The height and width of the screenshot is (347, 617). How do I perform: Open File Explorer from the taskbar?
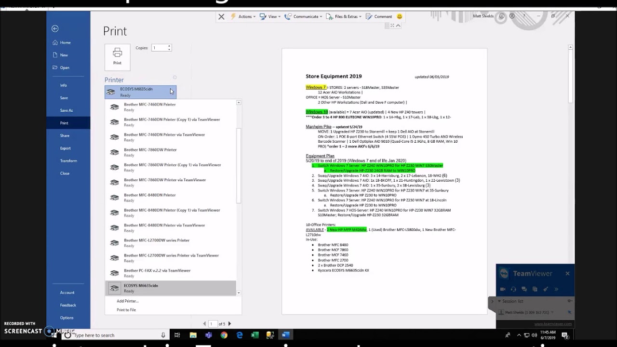(x=193, y=335)
